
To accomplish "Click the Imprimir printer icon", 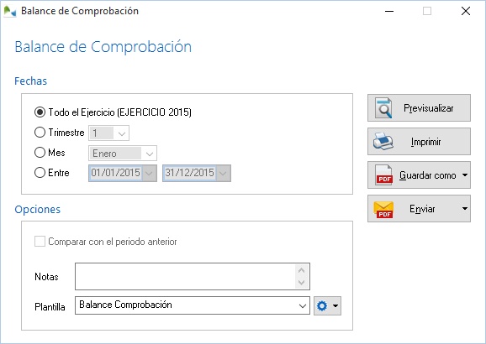I will click(x=383, y=142).
